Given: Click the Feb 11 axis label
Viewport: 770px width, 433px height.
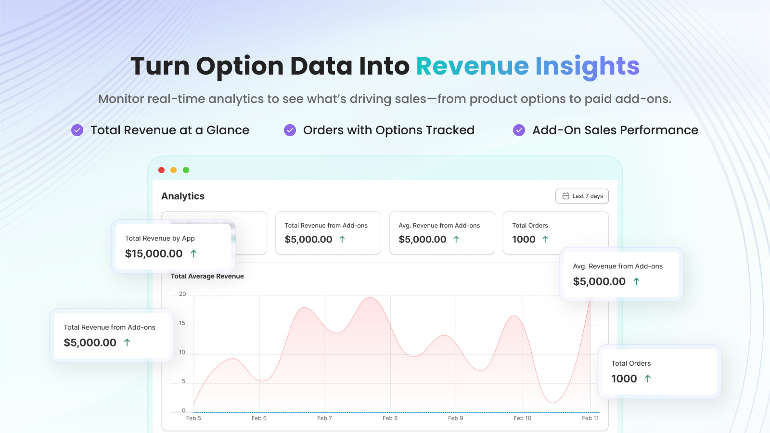Looking at the screenshot, I should click(590, 418).
